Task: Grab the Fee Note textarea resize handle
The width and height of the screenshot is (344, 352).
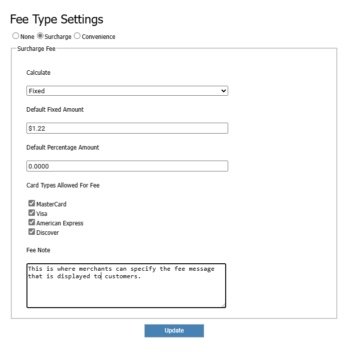Action: click(x=223, y=305)
